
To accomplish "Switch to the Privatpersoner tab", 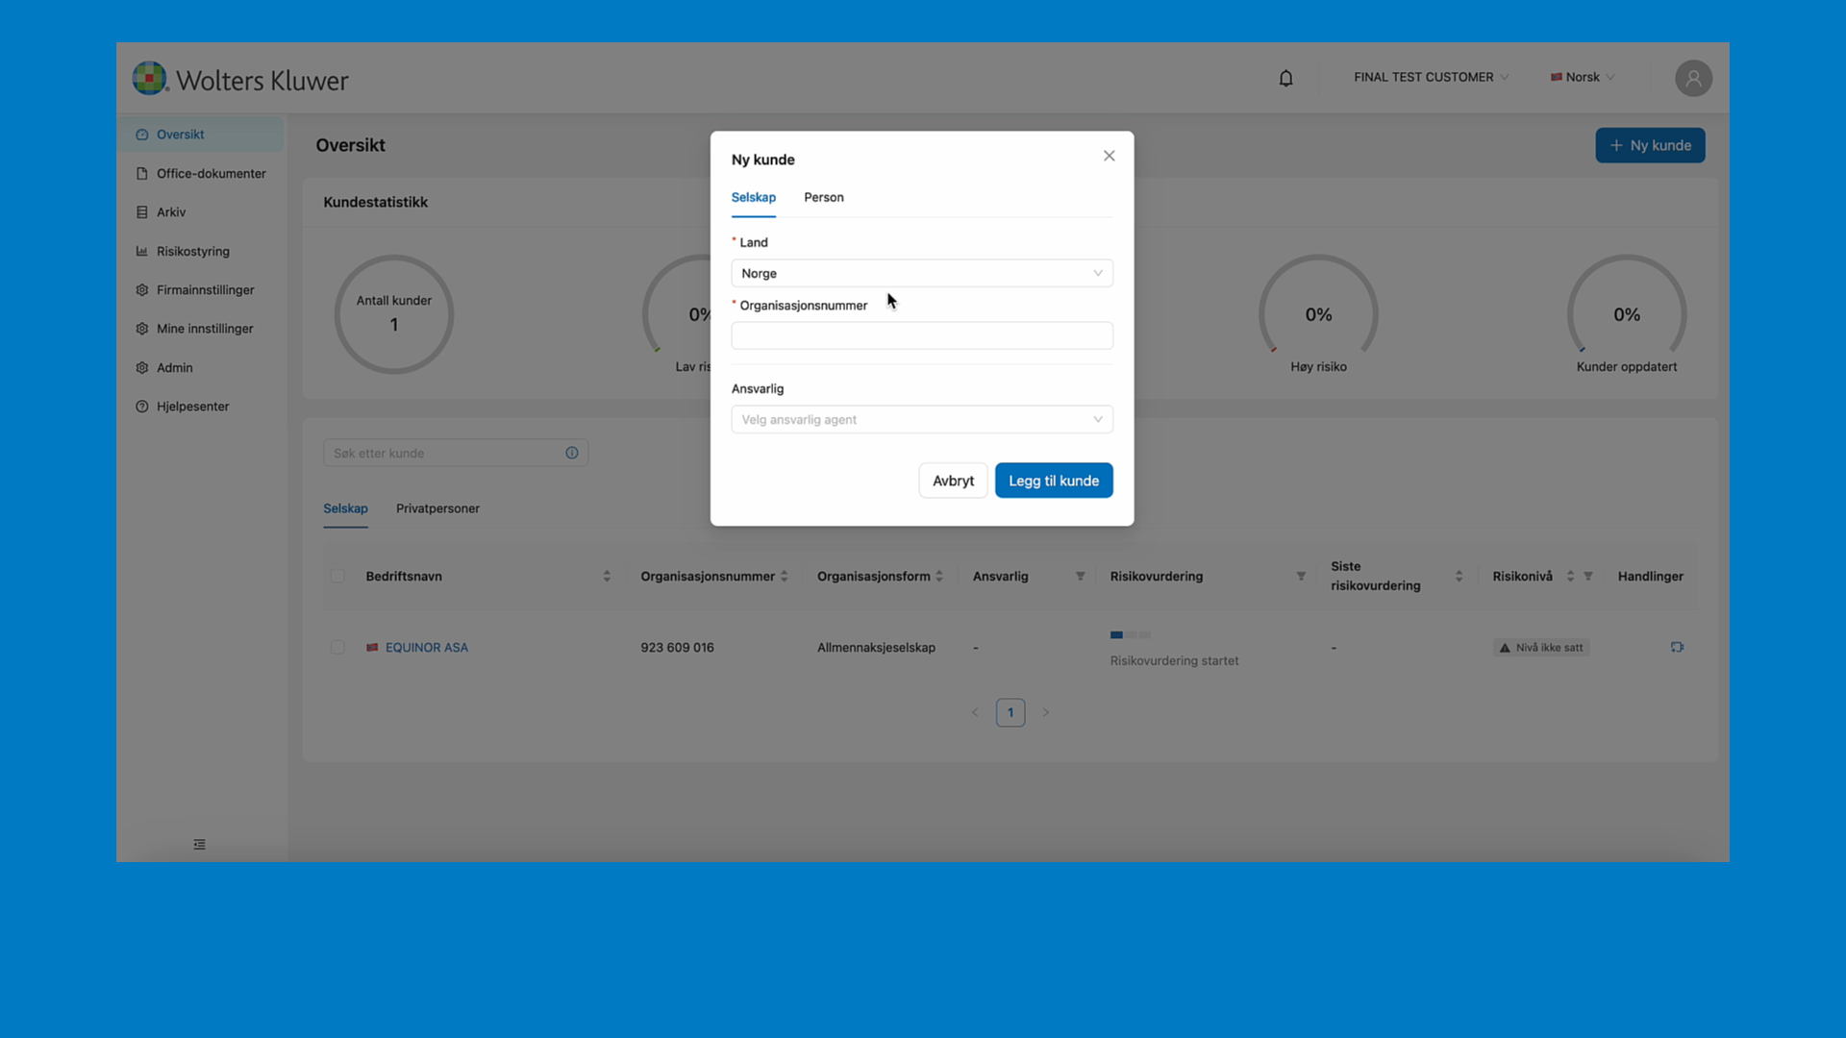I will [x=437, y=508].
